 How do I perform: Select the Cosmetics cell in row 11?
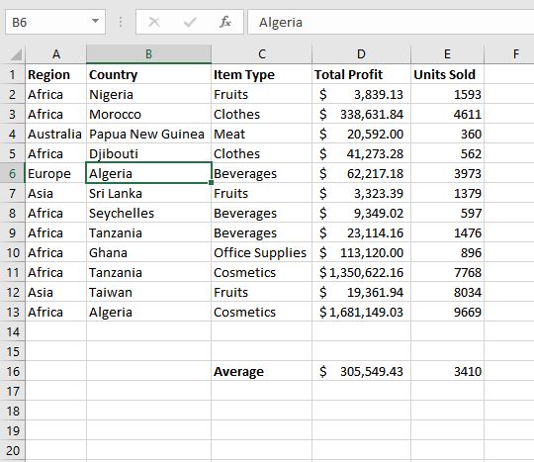(261, 272)
